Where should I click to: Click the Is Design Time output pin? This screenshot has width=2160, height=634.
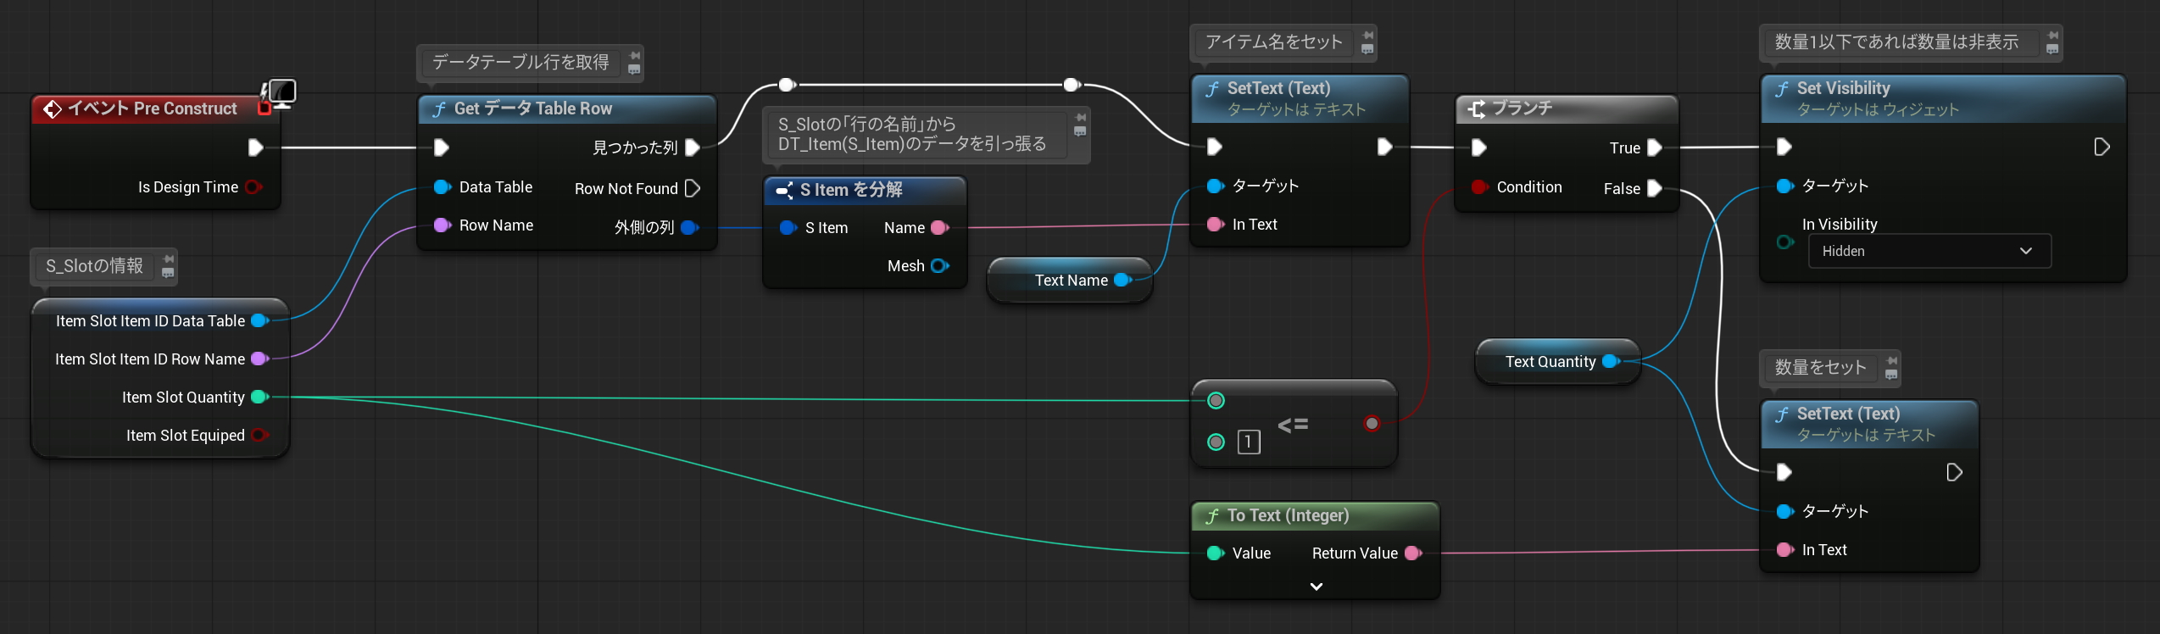point(253,187)
